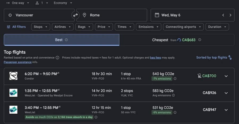Viewport: 239px width, 124px height.
Task: Click the -7% emissions badge
Action: [162, 79]
